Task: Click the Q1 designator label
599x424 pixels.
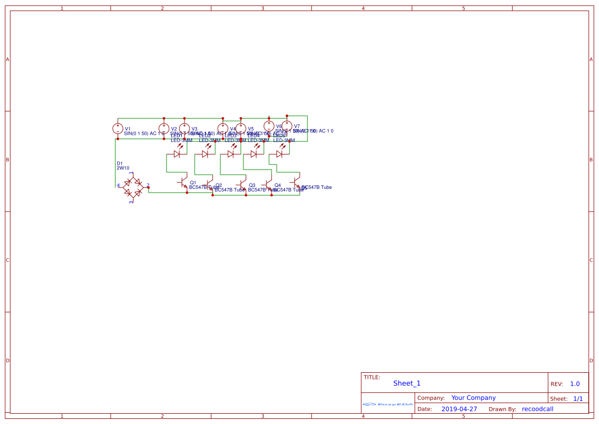Action: coord(193,182)
